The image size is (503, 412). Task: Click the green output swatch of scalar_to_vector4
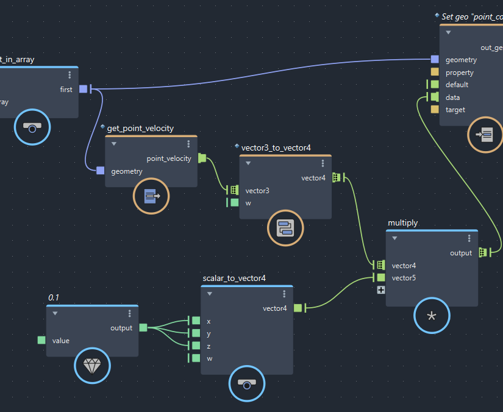click(298, 308)
